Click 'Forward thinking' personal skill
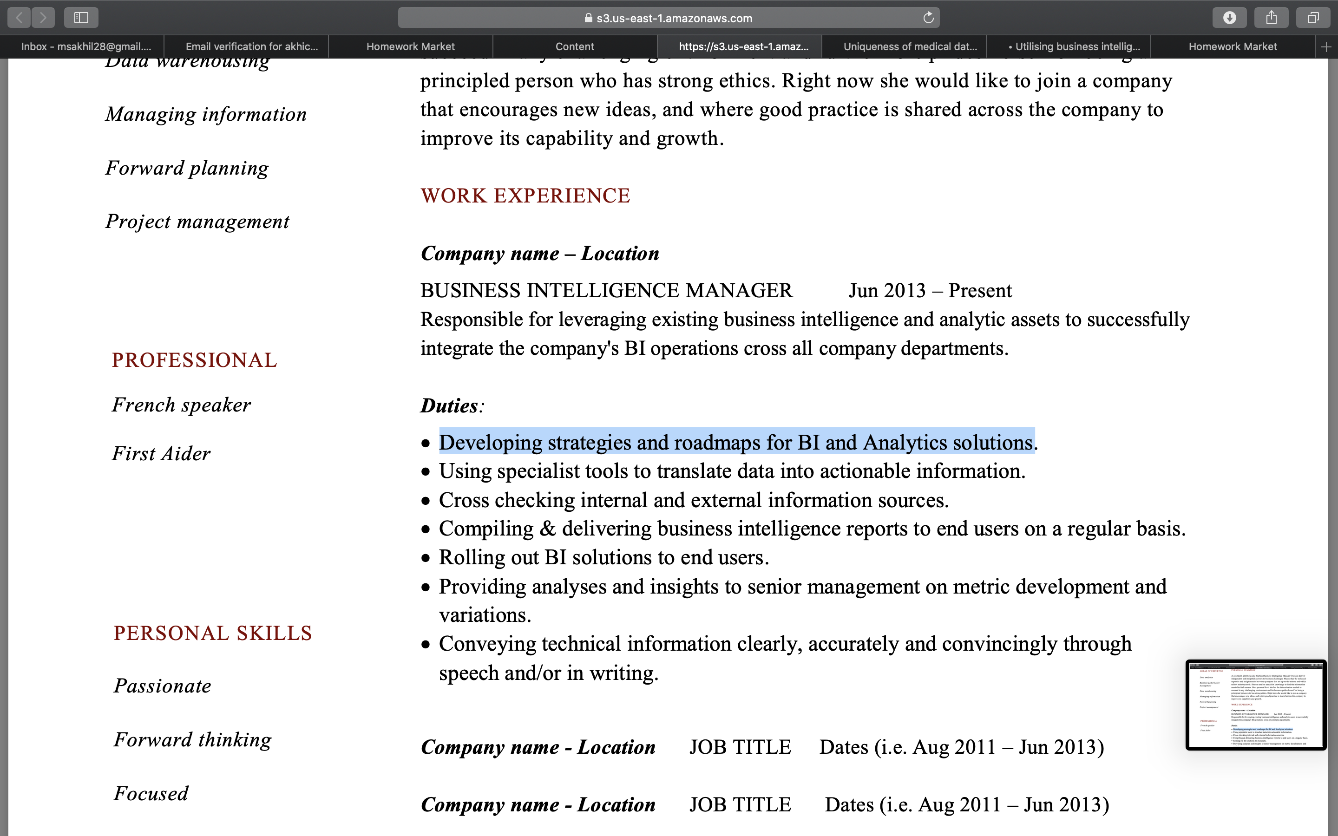This screenshot has height=836, width=1338. pos(192,740)
